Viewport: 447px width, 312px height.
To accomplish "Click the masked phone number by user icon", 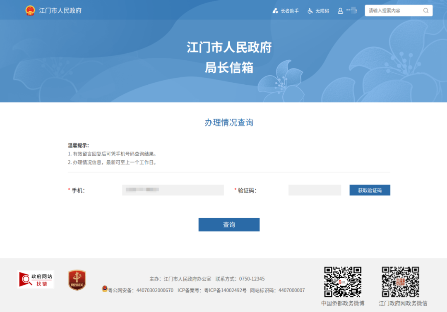I will click(351, 11).
